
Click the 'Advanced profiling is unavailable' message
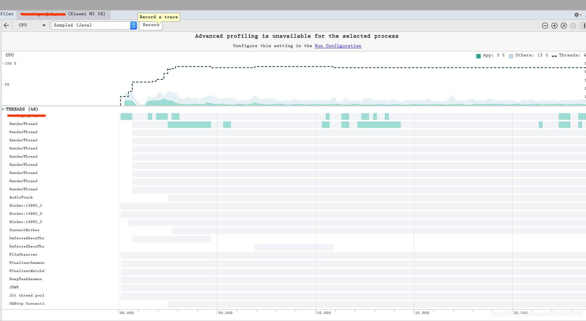pos(297,36)
